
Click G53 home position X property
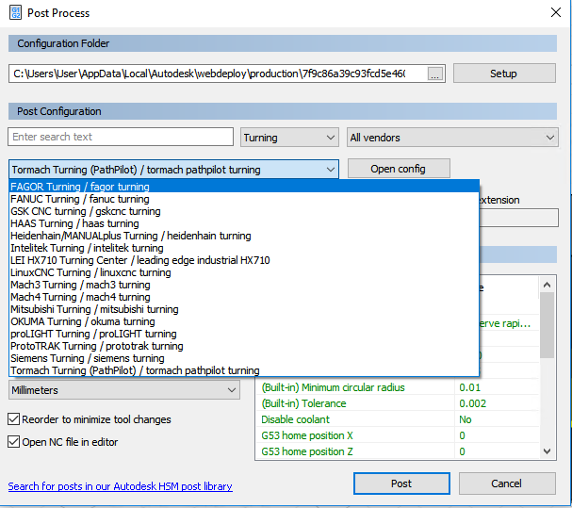355,435
